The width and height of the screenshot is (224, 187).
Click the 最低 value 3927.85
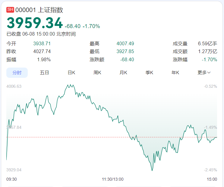125,51
